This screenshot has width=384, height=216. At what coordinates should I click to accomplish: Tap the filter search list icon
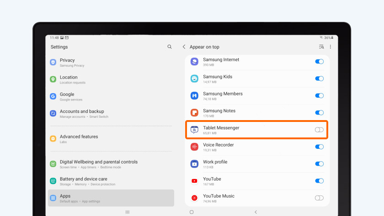(321, 47)
